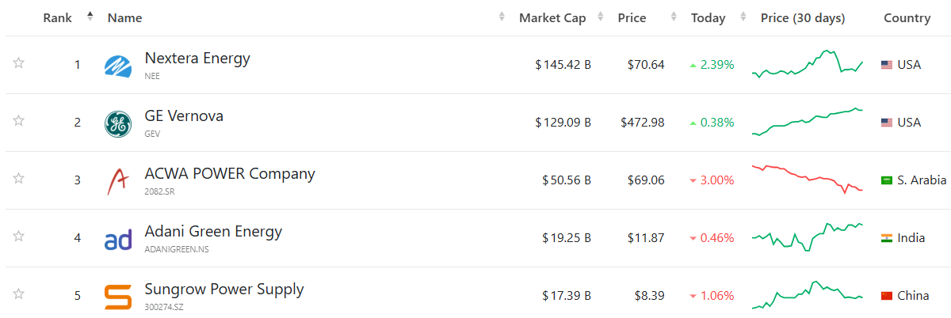Click ACWA POWER's red 30-day sparkline
Viewport: 951px width, 318px height.
tap(807, 179)
